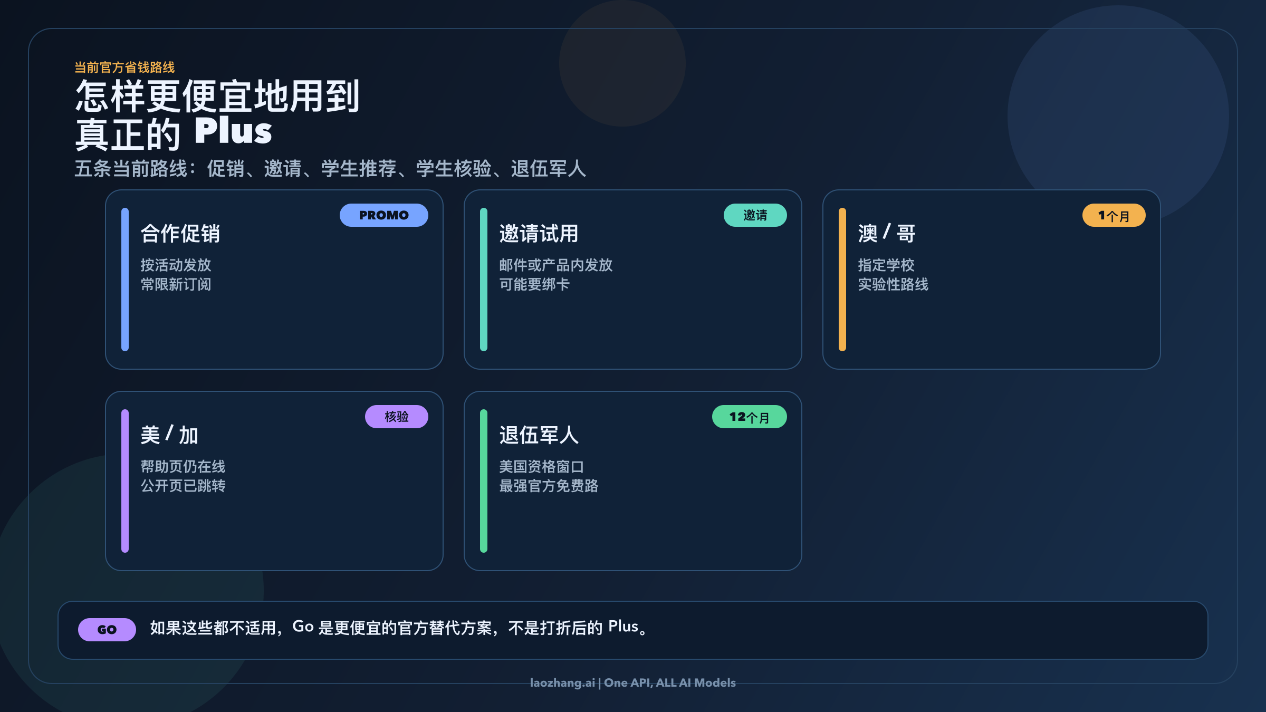
Task: Click the orange 当前官方省钱路线 label
Action: click(126, 67)
